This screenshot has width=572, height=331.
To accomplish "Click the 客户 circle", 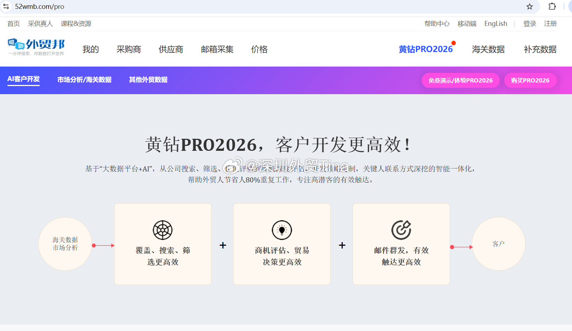I will 498,244.
